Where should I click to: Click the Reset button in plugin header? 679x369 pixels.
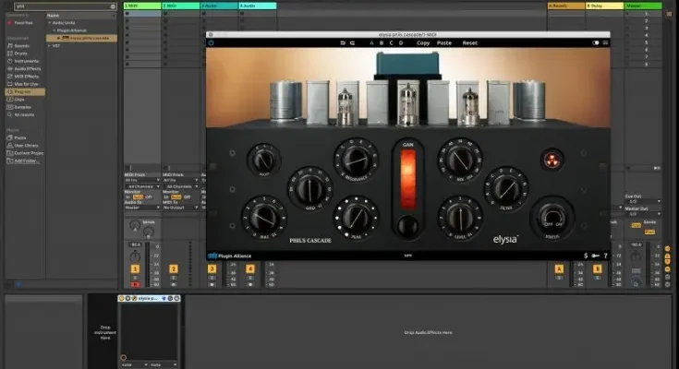[x=470, y=42]
